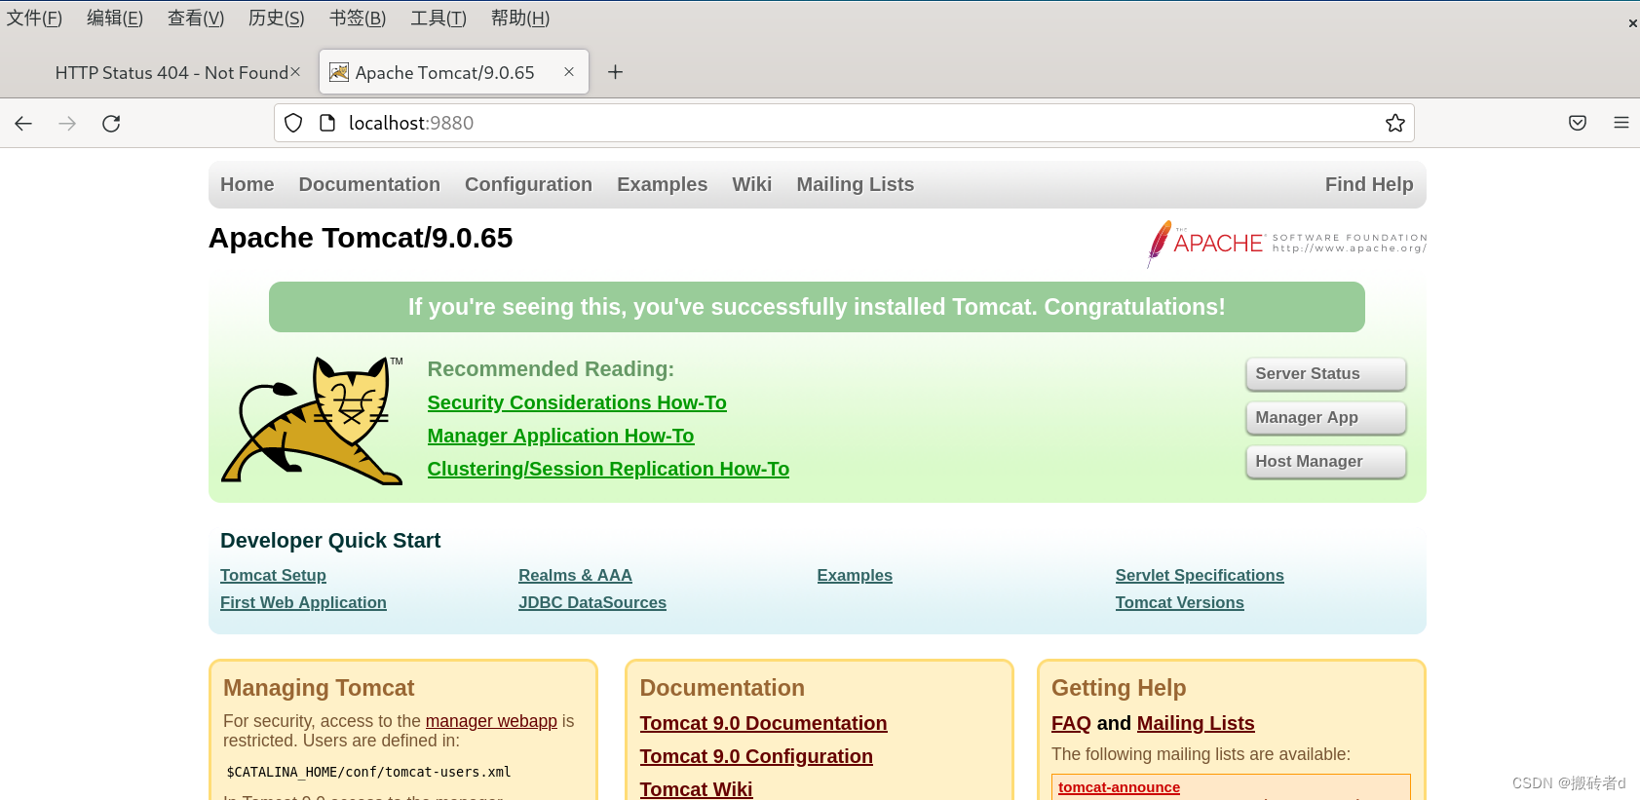Click the manager webapp link
This screenshot has width=1640, height=800.
pos(491,721)
